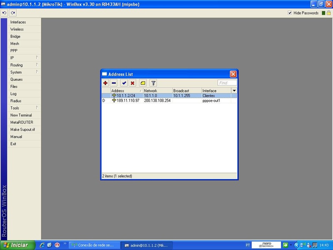333x250 pixels.
Task: Click the yellow Comment icon
Action: (143, 83)
